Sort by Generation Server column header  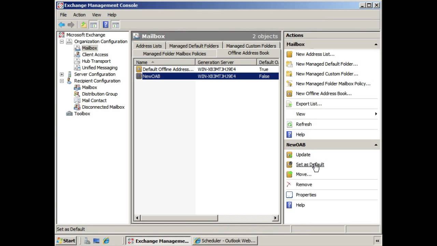click(226, 62)
